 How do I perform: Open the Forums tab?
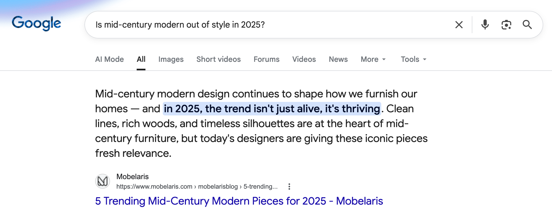pos(266,59)
